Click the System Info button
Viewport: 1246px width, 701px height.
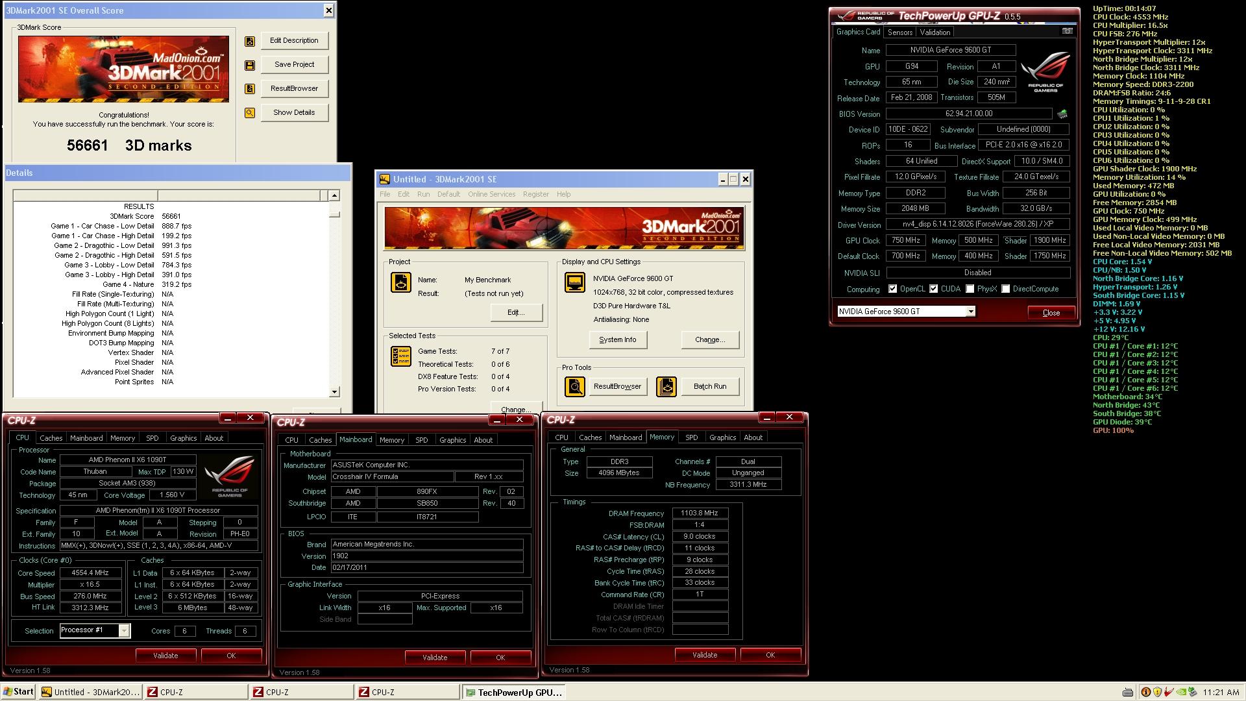(x=617, y=339)
